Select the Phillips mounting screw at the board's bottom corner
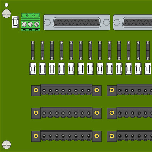 tap(6, 144)
